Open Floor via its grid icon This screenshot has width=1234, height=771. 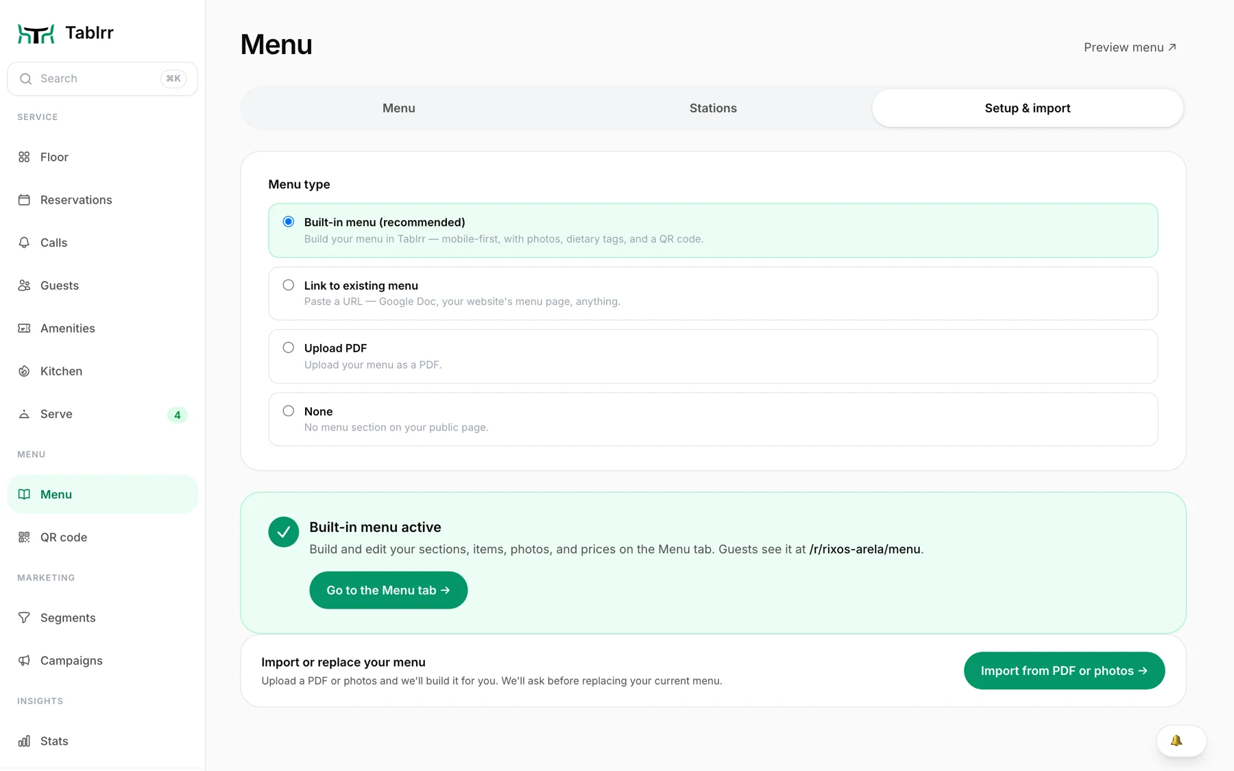(24, 157)
